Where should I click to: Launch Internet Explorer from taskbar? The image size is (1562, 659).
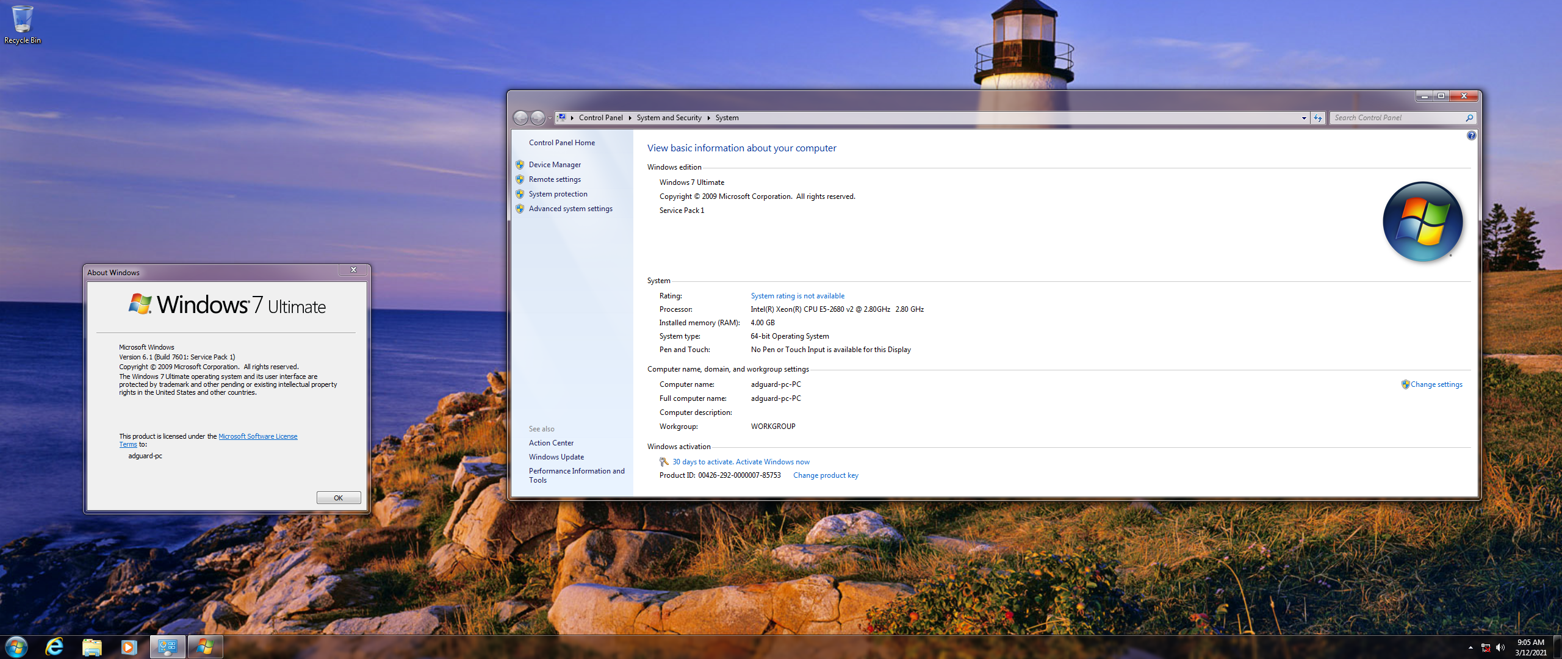(55, 647)
